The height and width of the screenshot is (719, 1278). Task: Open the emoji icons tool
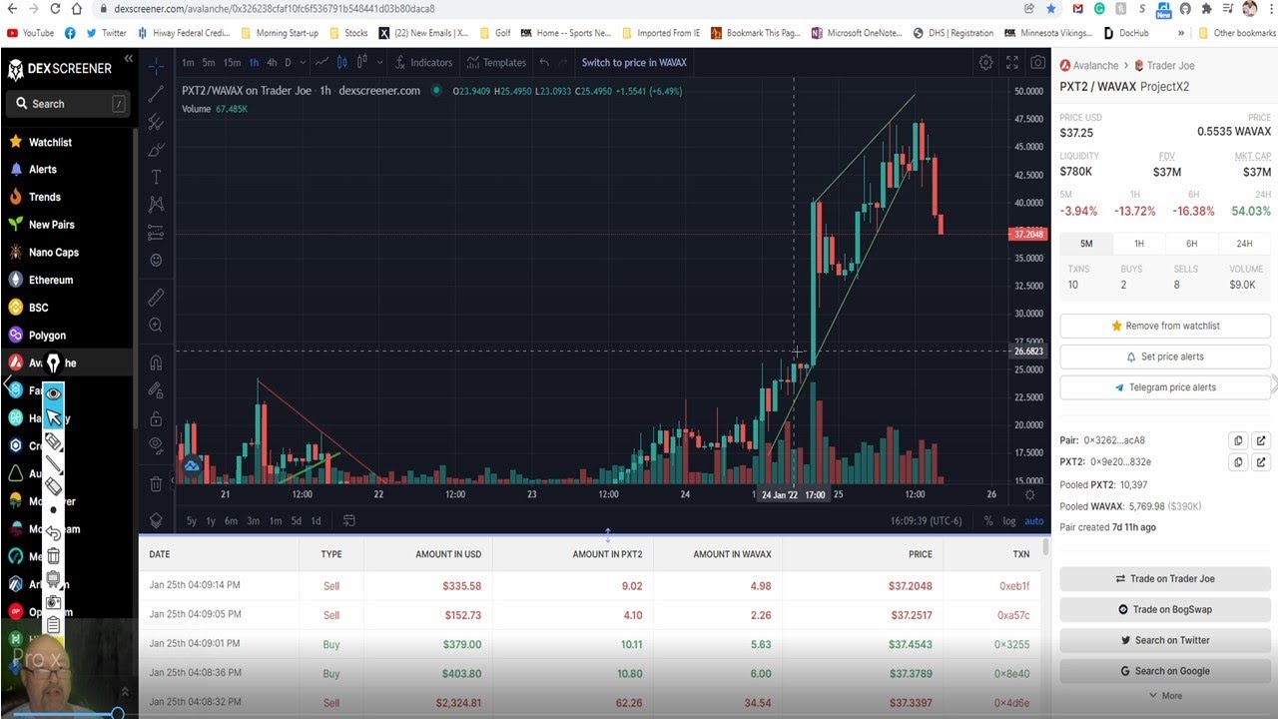156,260
